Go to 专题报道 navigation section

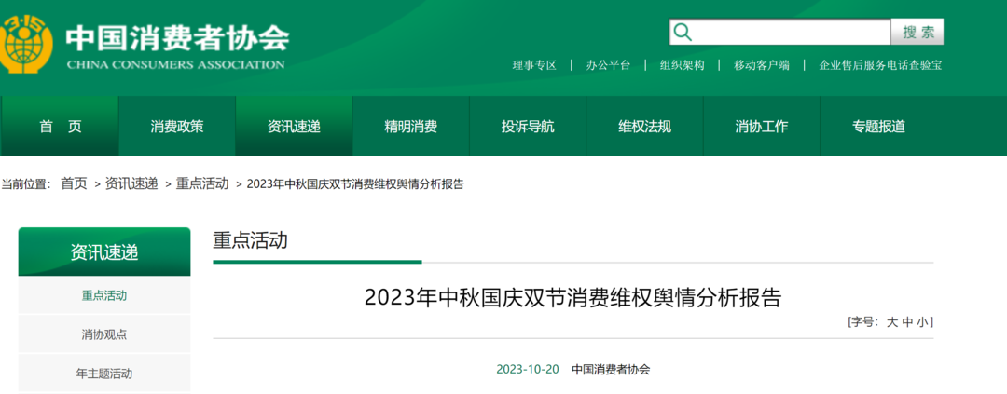point(878,127)
